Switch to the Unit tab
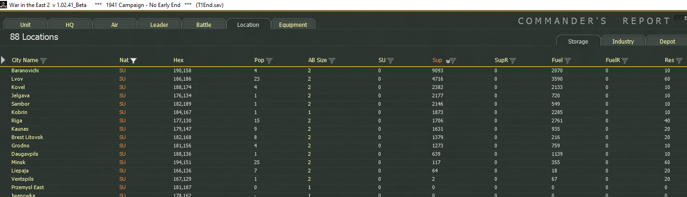This screenshot has height=197, width=687. click(x=25, y=25)
